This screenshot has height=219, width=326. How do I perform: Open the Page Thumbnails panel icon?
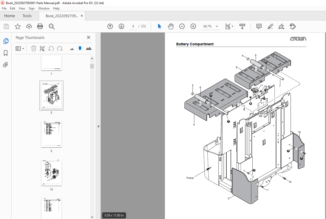[6, 41]
